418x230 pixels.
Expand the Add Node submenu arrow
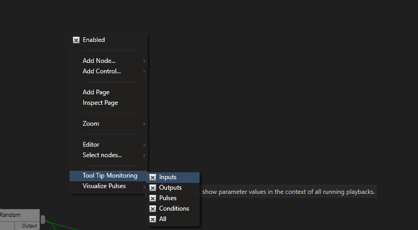pyautogui.click(x=144, y=61)
